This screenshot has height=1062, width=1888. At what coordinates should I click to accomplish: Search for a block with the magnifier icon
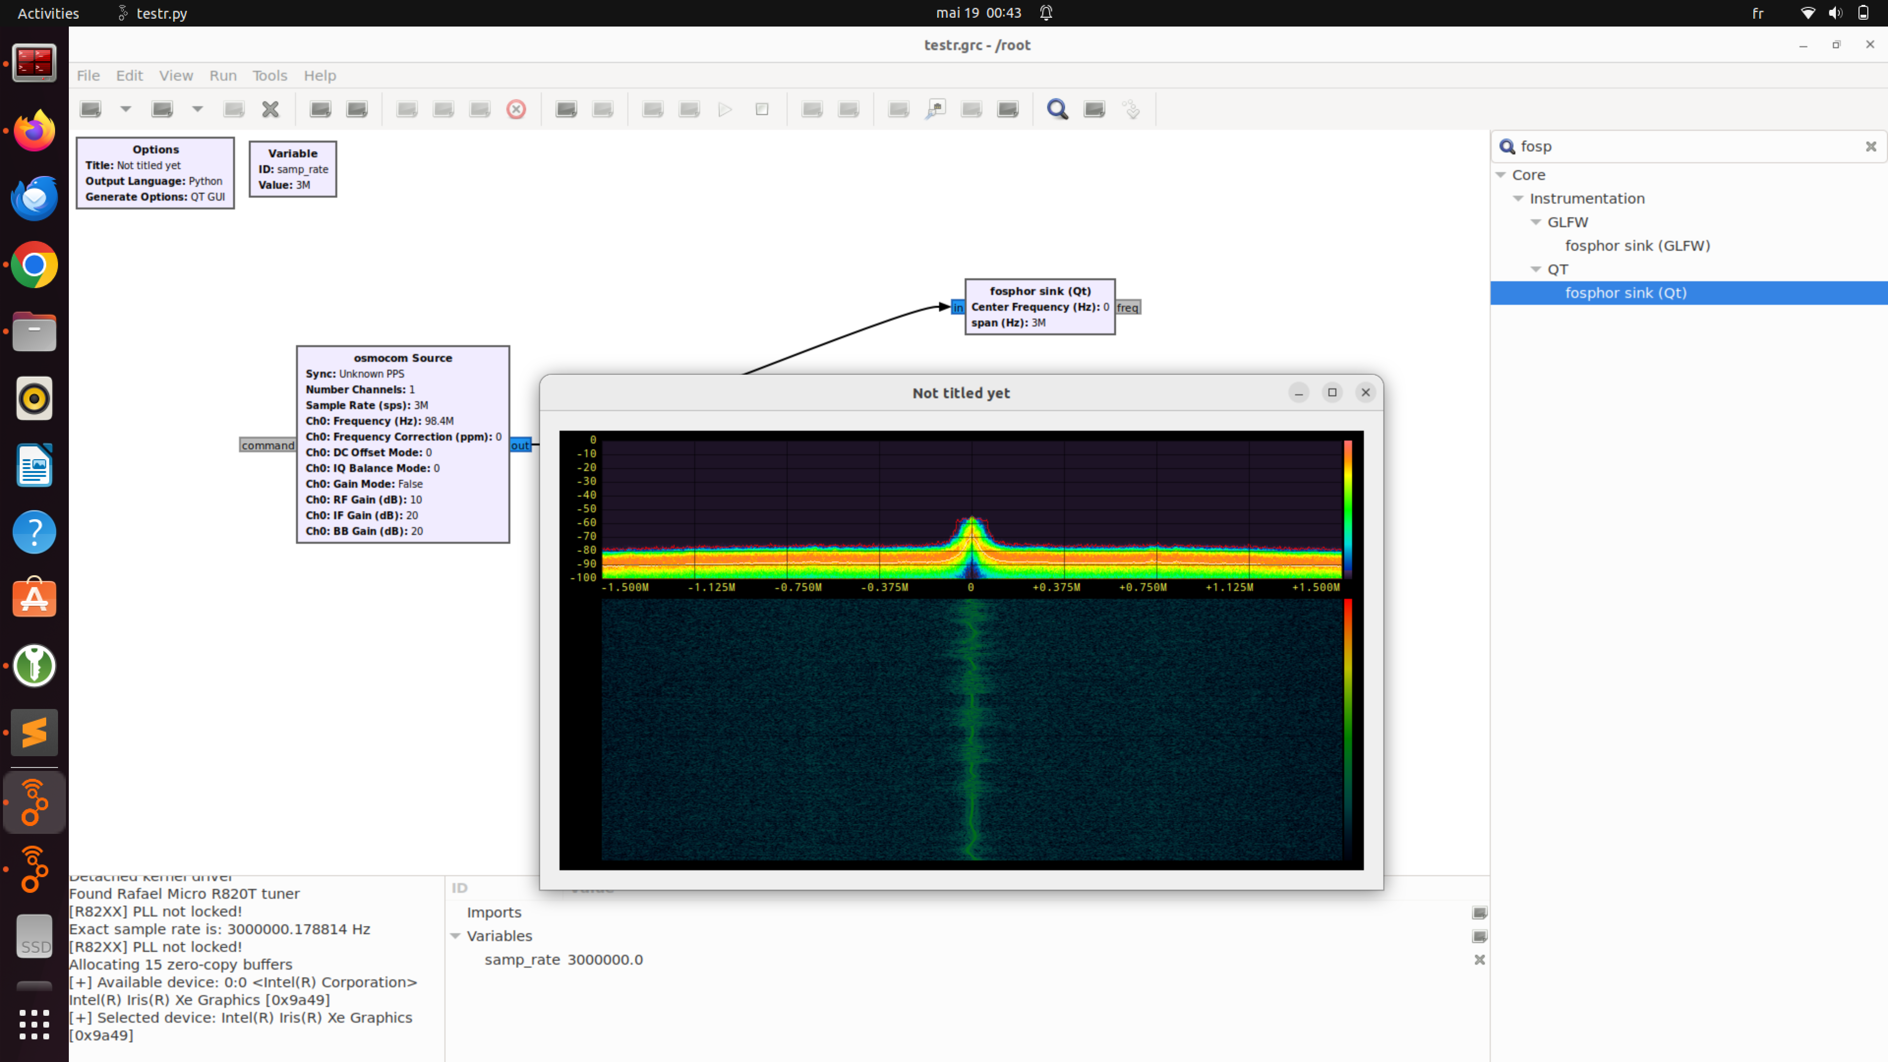point(1058,109)
